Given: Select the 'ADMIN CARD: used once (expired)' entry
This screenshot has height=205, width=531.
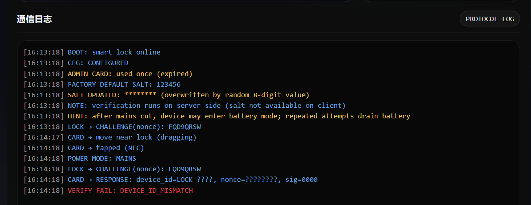Looking at the screenshot, I should click(130, 74).
